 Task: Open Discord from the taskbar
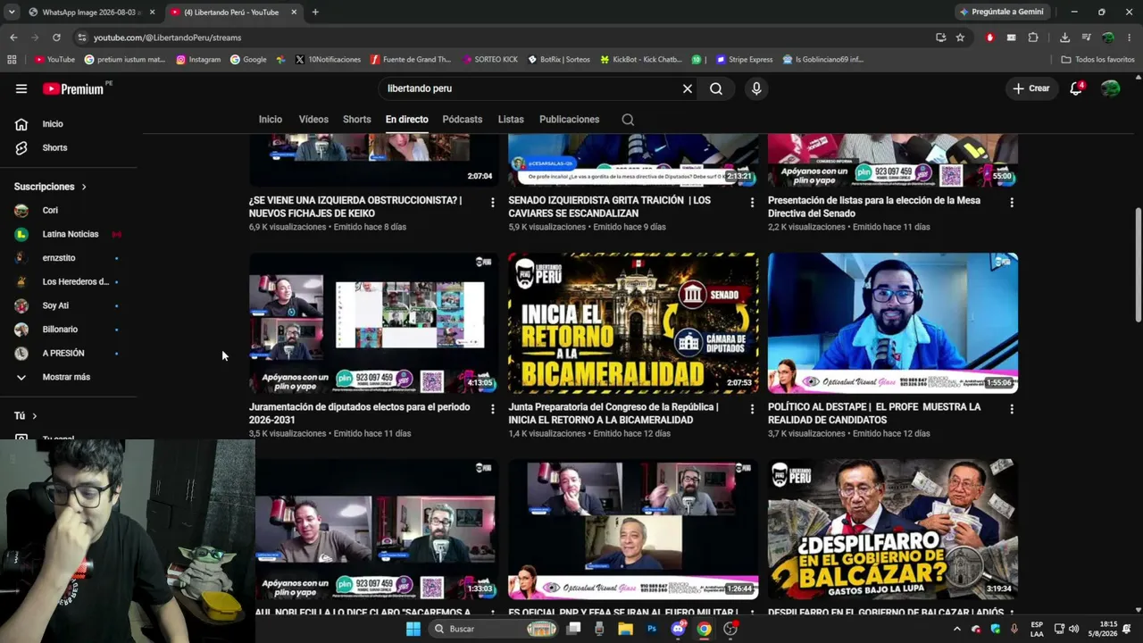678,629
